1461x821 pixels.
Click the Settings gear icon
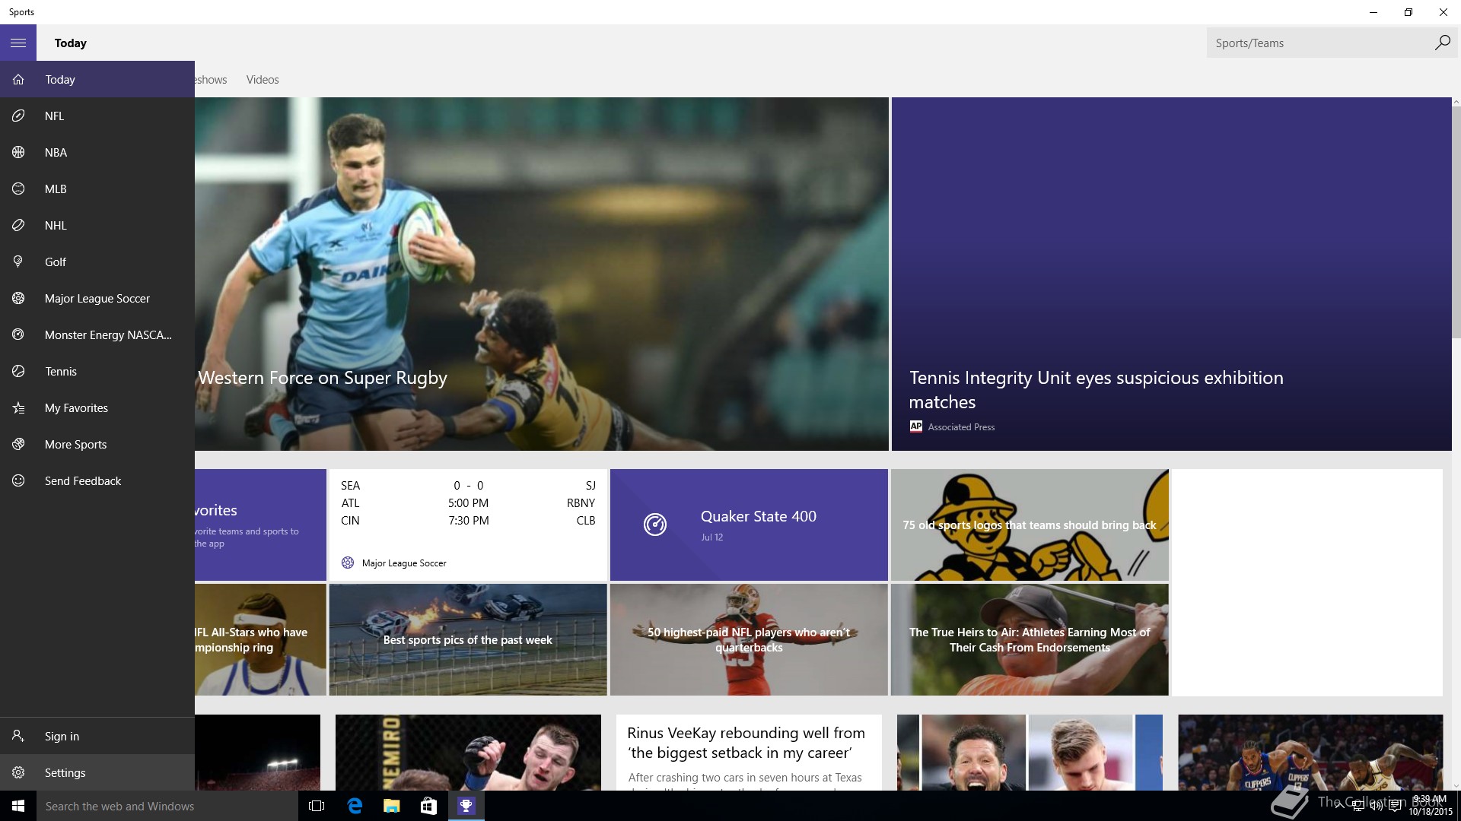(18, 772)
